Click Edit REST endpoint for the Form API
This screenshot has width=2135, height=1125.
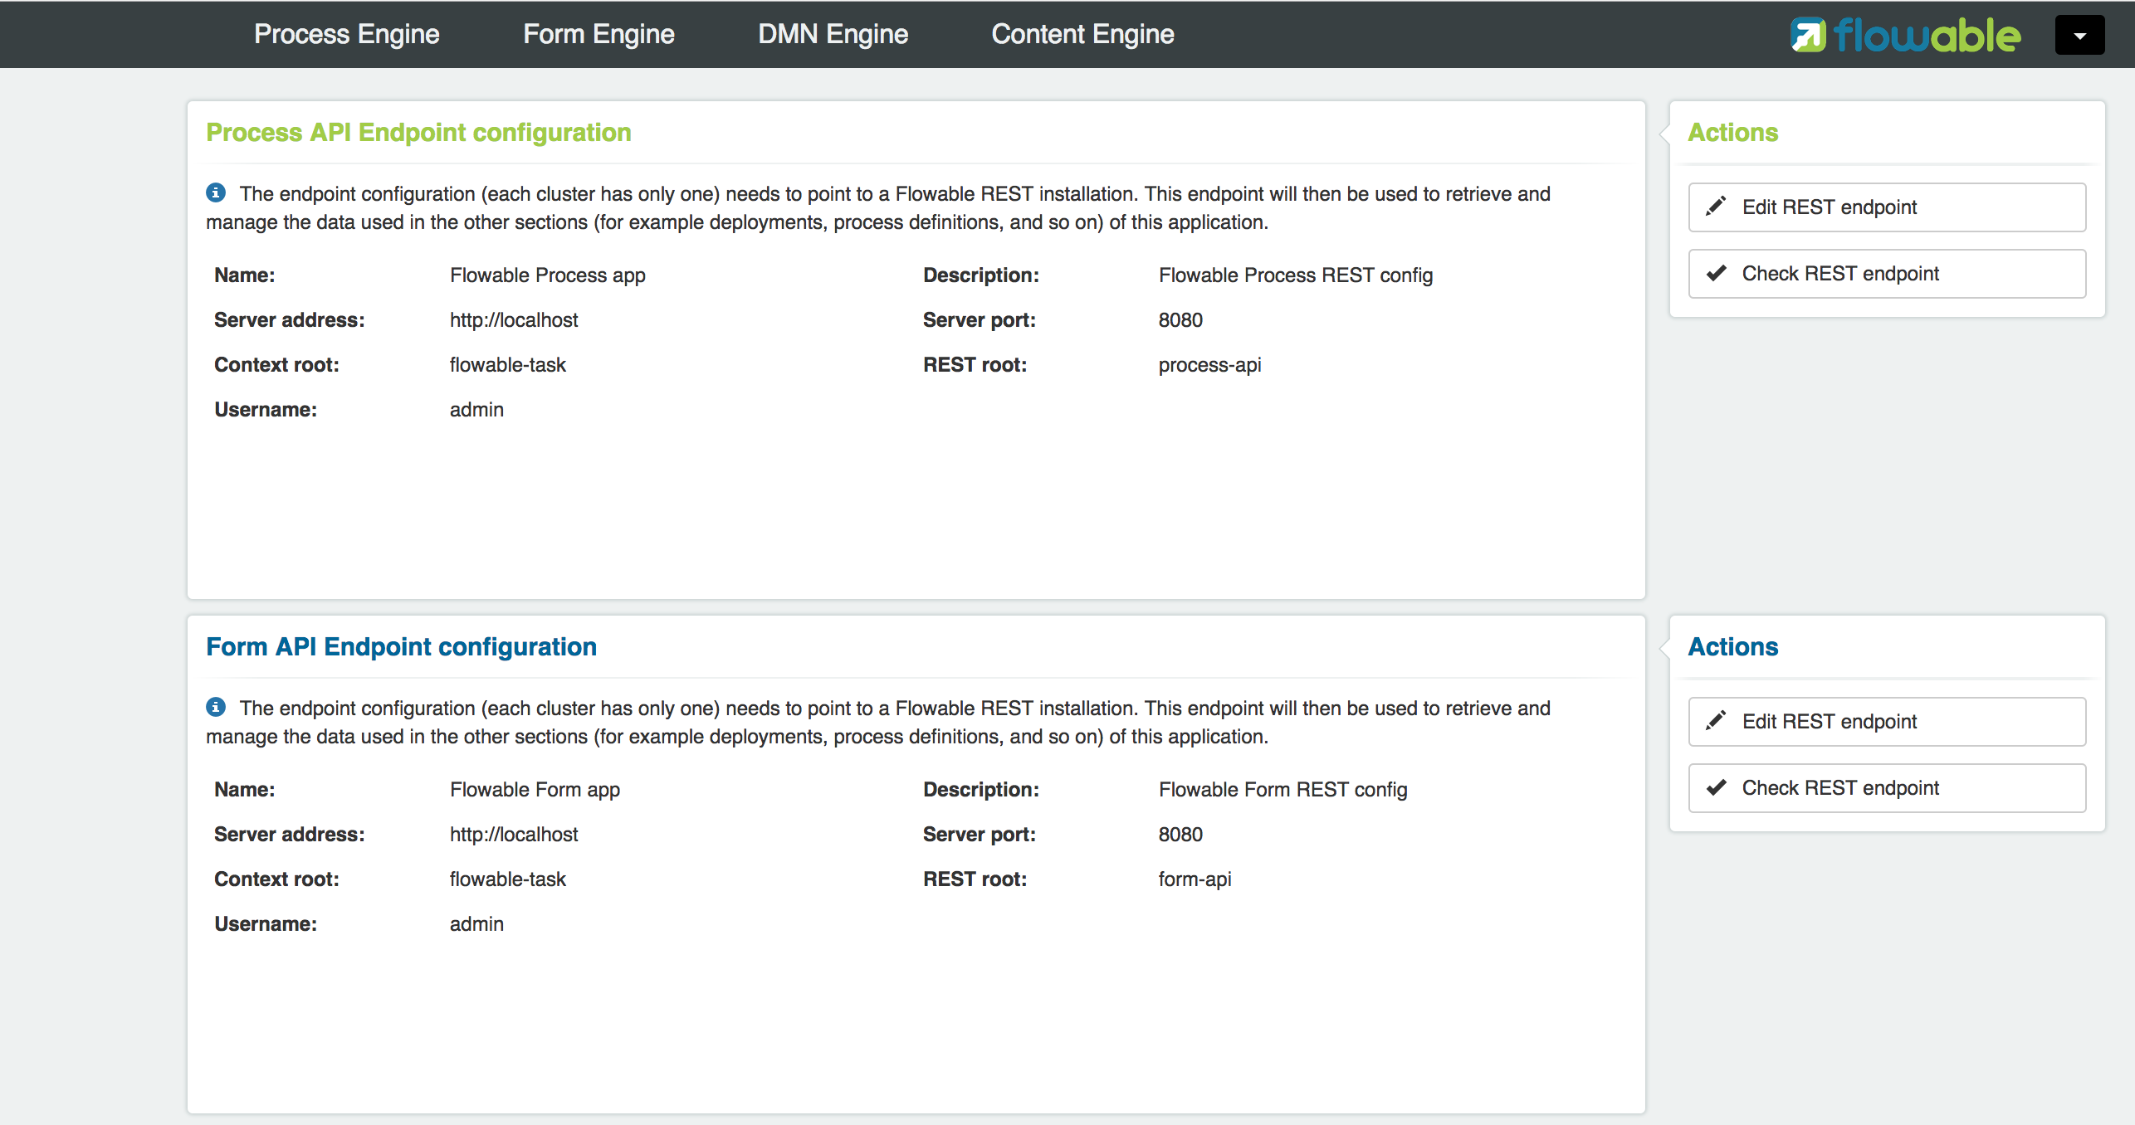click(x=1887, y=721)
